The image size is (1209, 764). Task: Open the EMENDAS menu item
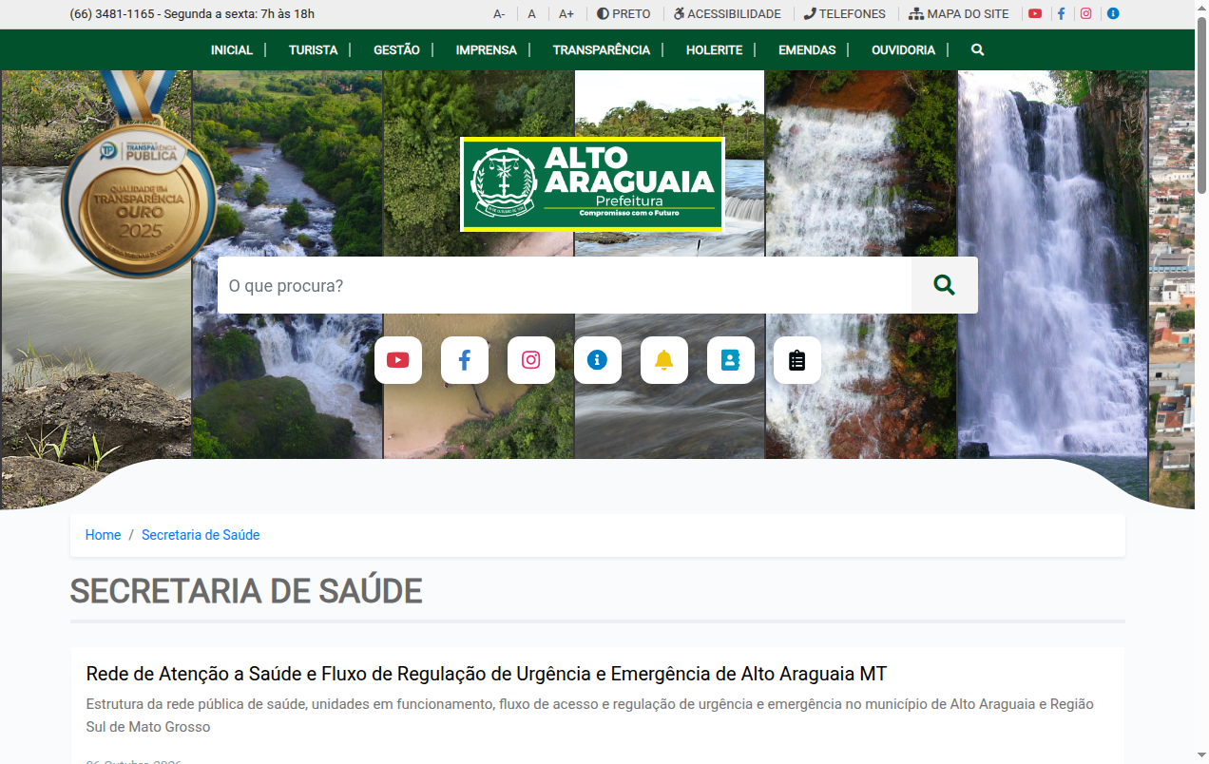(807, 49)
